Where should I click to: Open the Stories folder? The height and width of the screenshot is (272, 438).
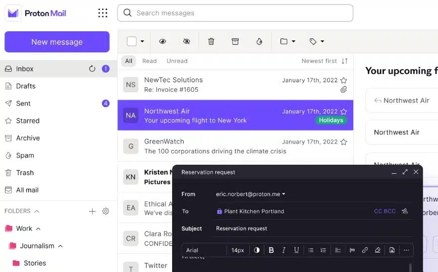(x=35, y=263)
